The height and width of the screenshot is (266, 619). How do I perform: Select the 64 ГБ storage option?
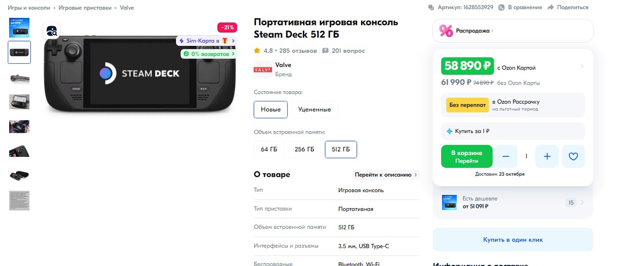269,149
